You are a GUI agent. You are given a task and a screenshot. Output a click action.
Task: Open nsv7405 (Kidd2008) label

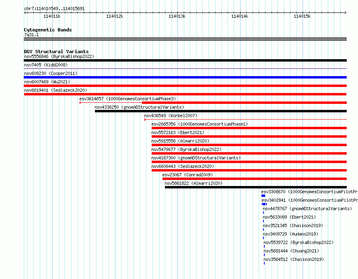[x=46, y=65]
